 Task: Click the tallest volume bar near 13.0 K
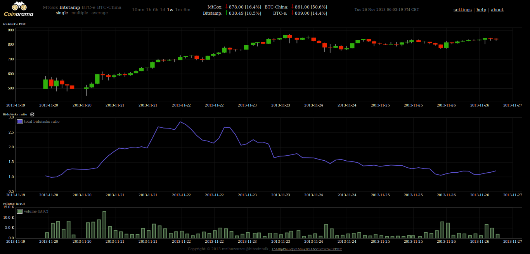coord(104,225)
